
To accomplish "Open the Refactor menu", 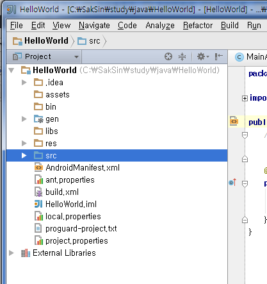I will tap(198, 26).
